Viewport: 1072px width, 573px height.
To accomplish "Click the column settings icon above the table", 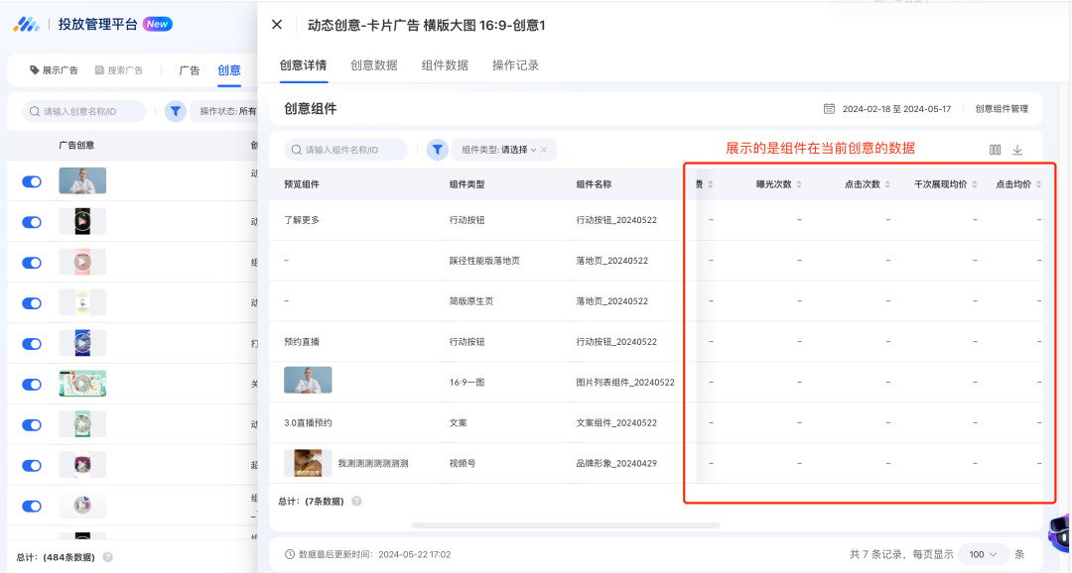I will (995, 150).
